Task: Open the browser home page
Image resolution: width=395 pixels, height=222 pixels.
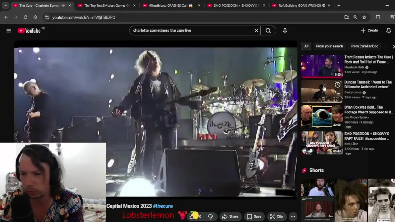Action: [35, 17]
